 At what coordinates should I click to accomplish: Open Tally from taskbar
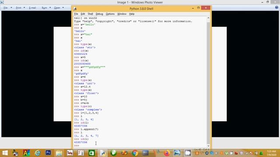click(70, 153)
